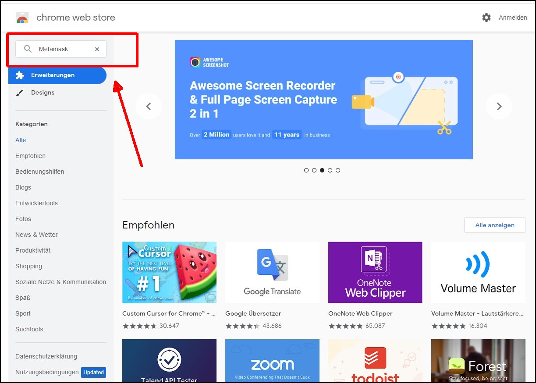
Task: Choose the Fotos category
Action: [23, 219]
